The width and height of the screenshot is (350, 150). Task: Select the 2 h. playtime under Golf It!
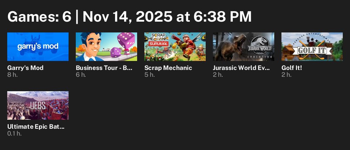tap(286, 75)
